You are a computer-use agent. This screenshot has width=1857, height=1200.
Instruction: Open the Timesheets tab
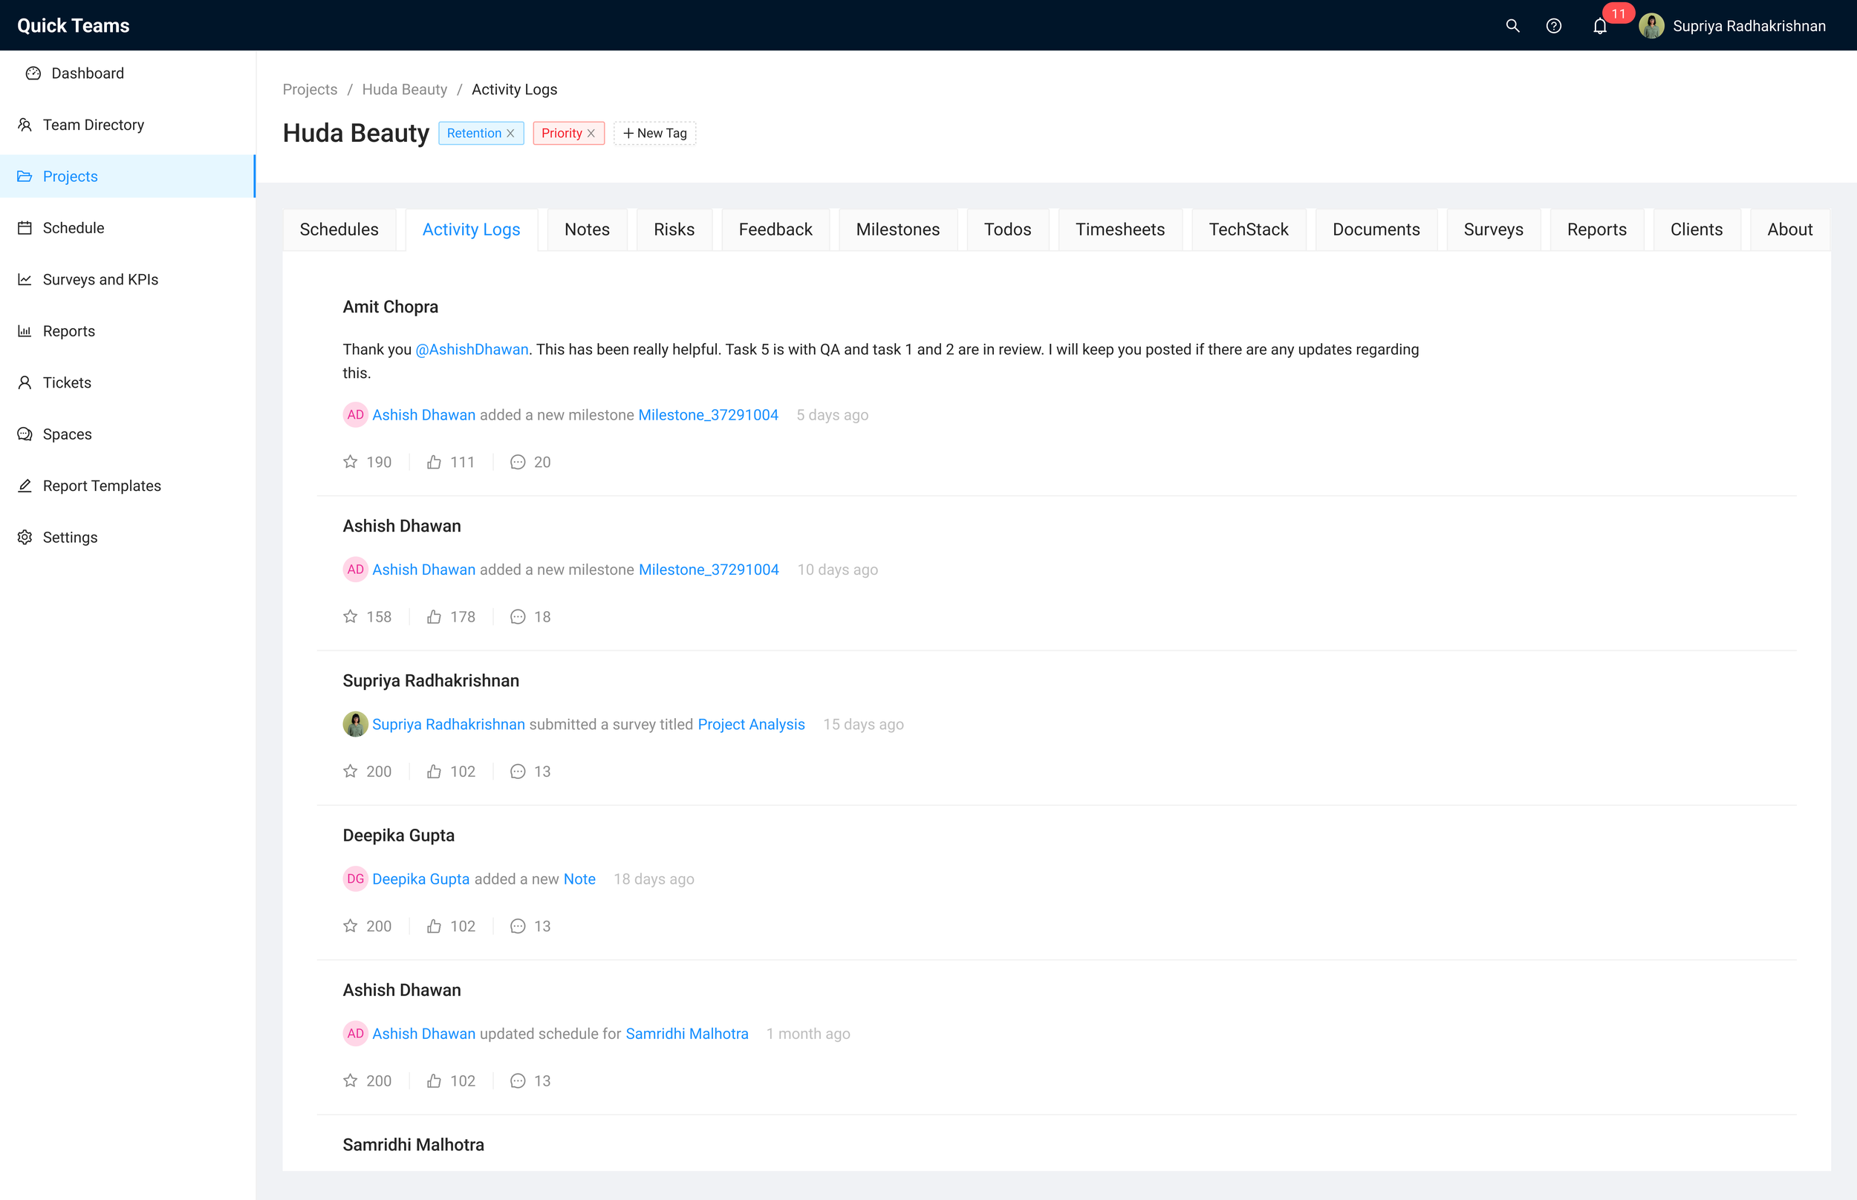[1119, 229]
